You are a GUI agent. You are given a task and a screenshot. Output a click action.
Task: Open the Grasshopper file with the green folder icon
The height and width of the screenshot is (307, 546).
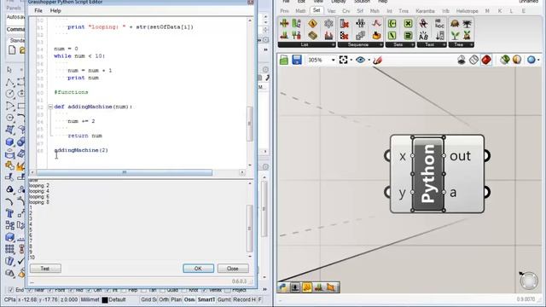(x=284, y=60)
